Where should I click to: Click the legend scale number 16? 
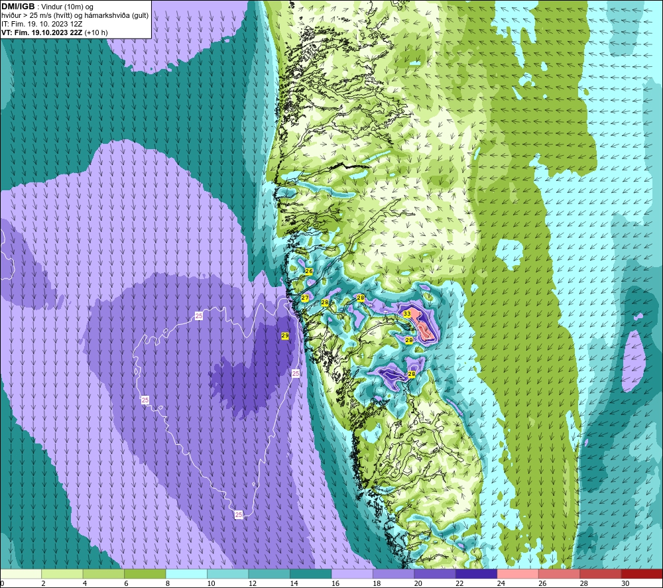point(335,583)
